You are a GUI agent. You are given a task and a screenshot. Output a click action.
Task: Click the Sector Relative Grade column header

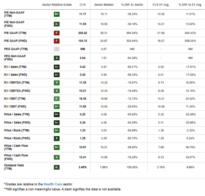coord(56,5)
